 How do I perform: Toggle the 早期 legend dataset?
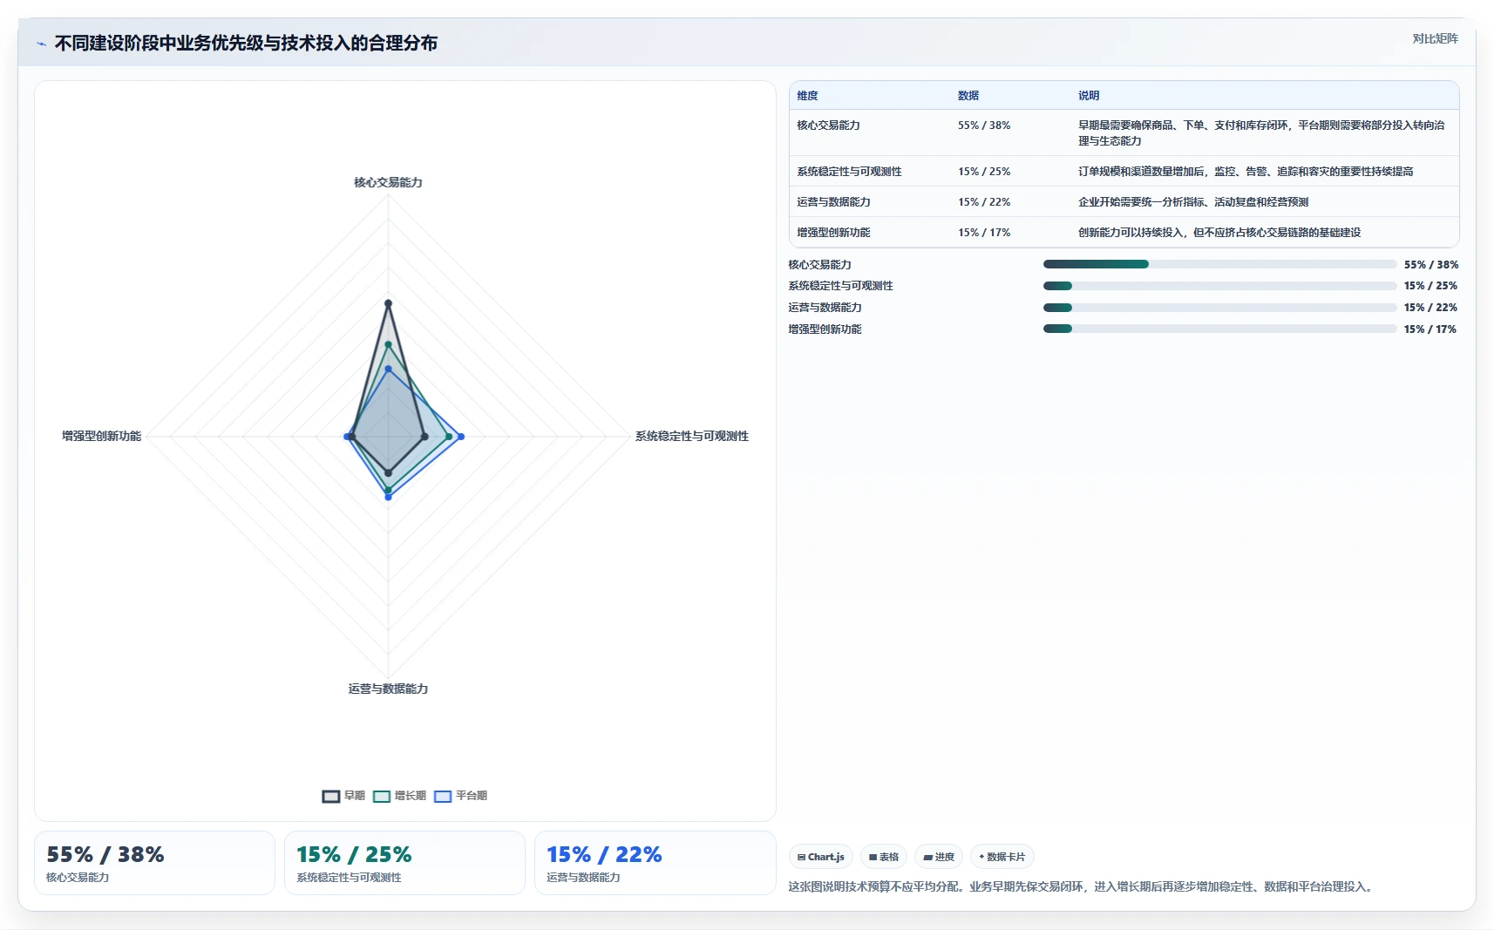click(343, 796)
